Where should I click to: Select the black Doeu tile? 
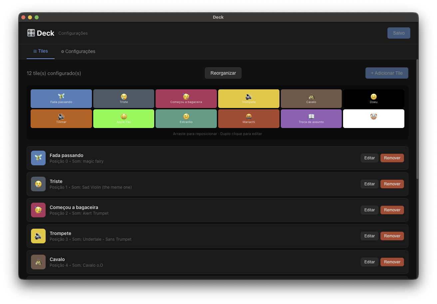[x=374, y=99]
